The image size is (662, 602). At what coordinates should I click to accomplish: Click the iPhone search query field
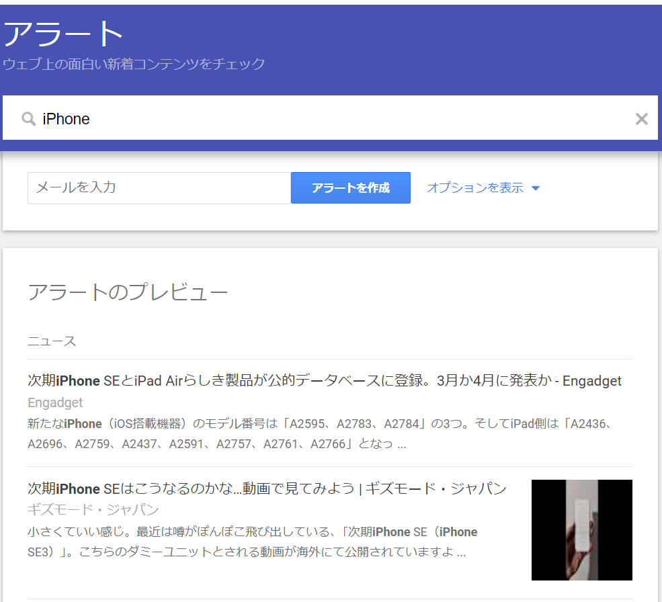[x=330, y=118]
